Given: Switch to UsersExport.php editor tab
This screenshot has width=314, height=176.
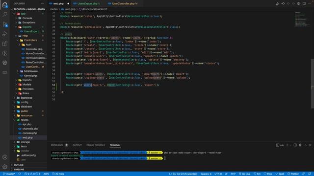Looking at the screenshot, I should 87,3.
